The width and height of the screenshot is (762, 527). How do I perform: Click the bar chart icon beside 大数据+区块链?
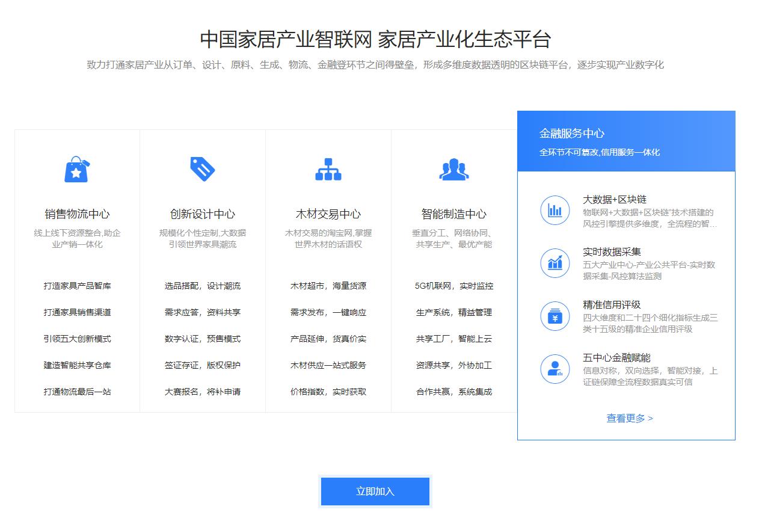pyautogui.click(x=555, y=211)
